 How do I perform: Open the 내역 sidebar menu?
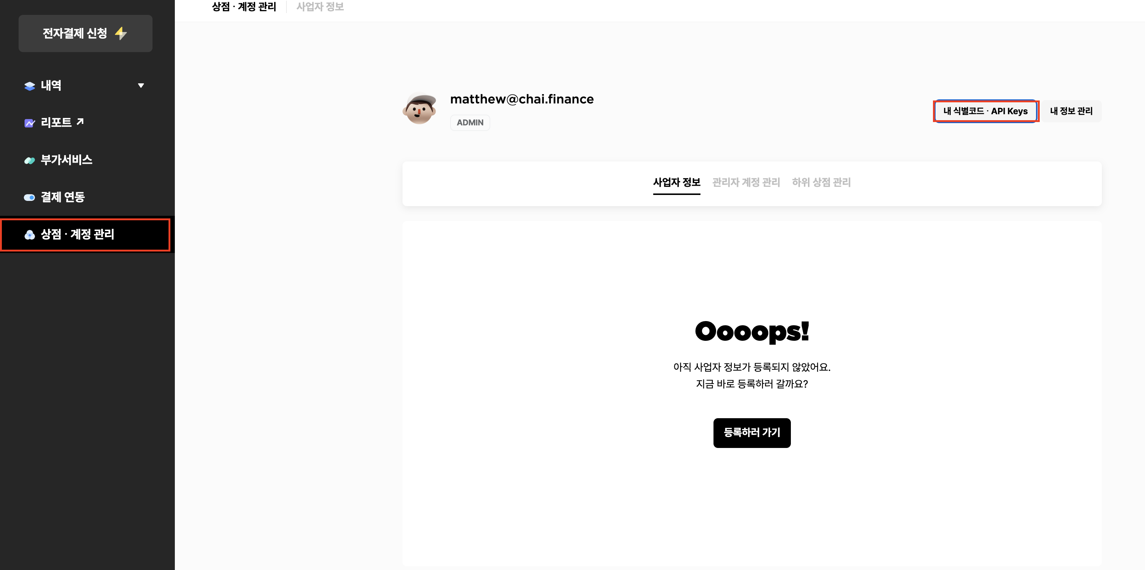click(85, 85)
